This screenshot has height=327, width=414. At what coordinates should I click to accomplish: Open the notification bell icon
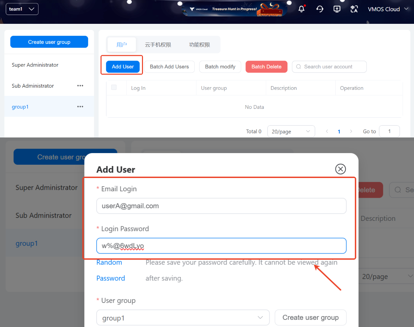(301, 9)
